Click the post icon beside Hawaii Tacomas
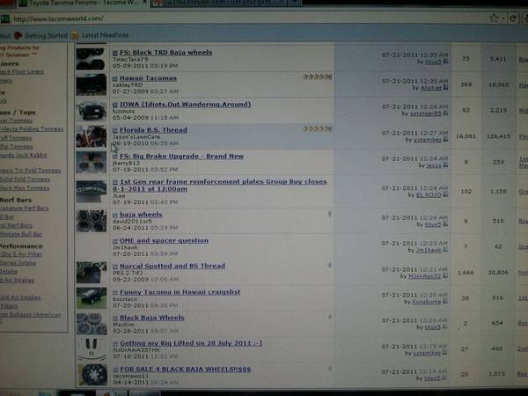Viewport: 528px width, 396px height. coord(114,79)
